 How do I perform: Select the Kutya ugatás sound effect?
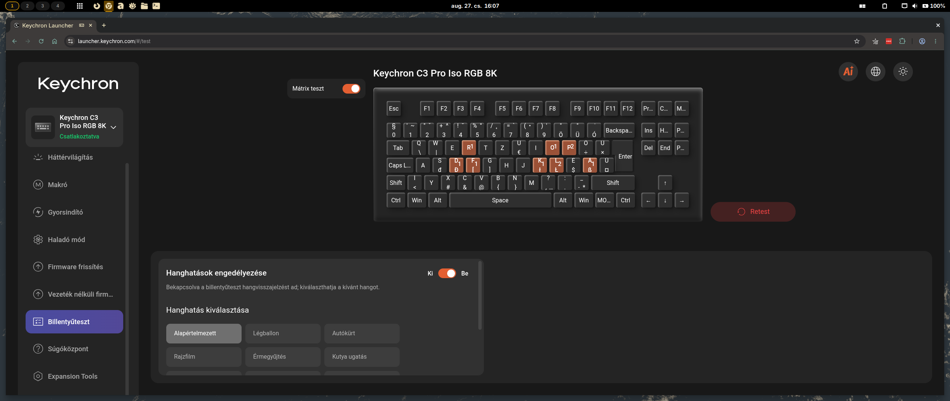point(362,357)
